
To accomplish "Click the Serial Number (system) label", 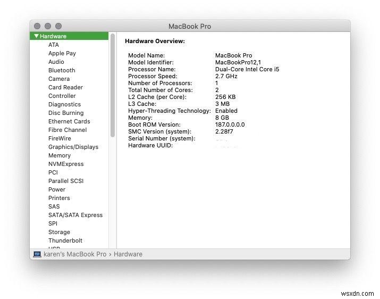I will [x=162, y=138].
